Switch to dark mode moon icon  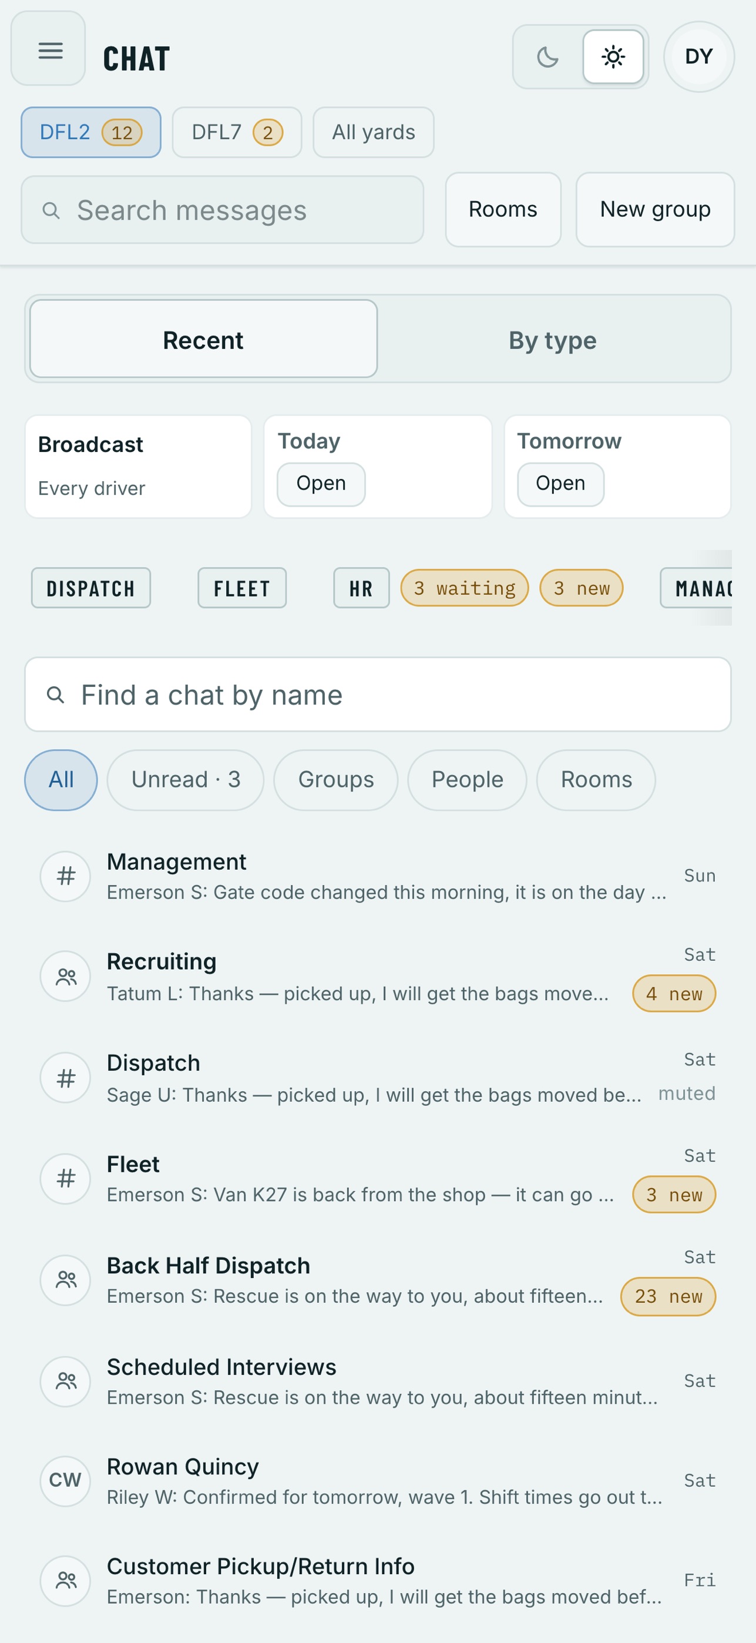547,57
